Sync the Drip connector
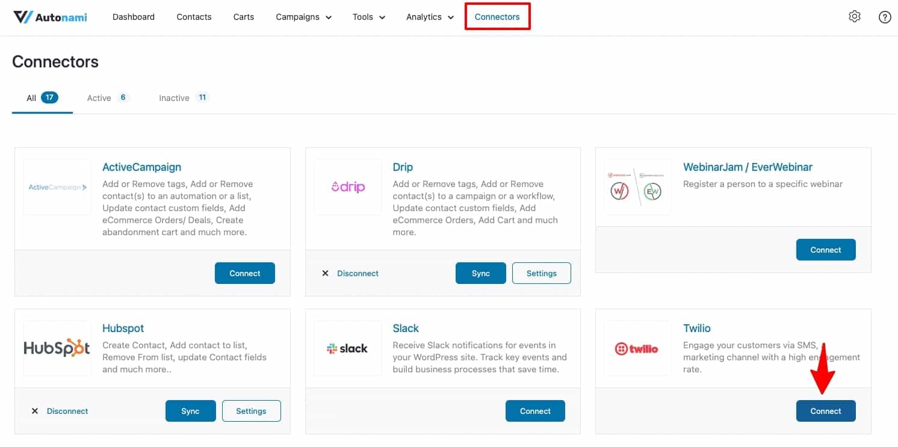 (x=481, y=273)
